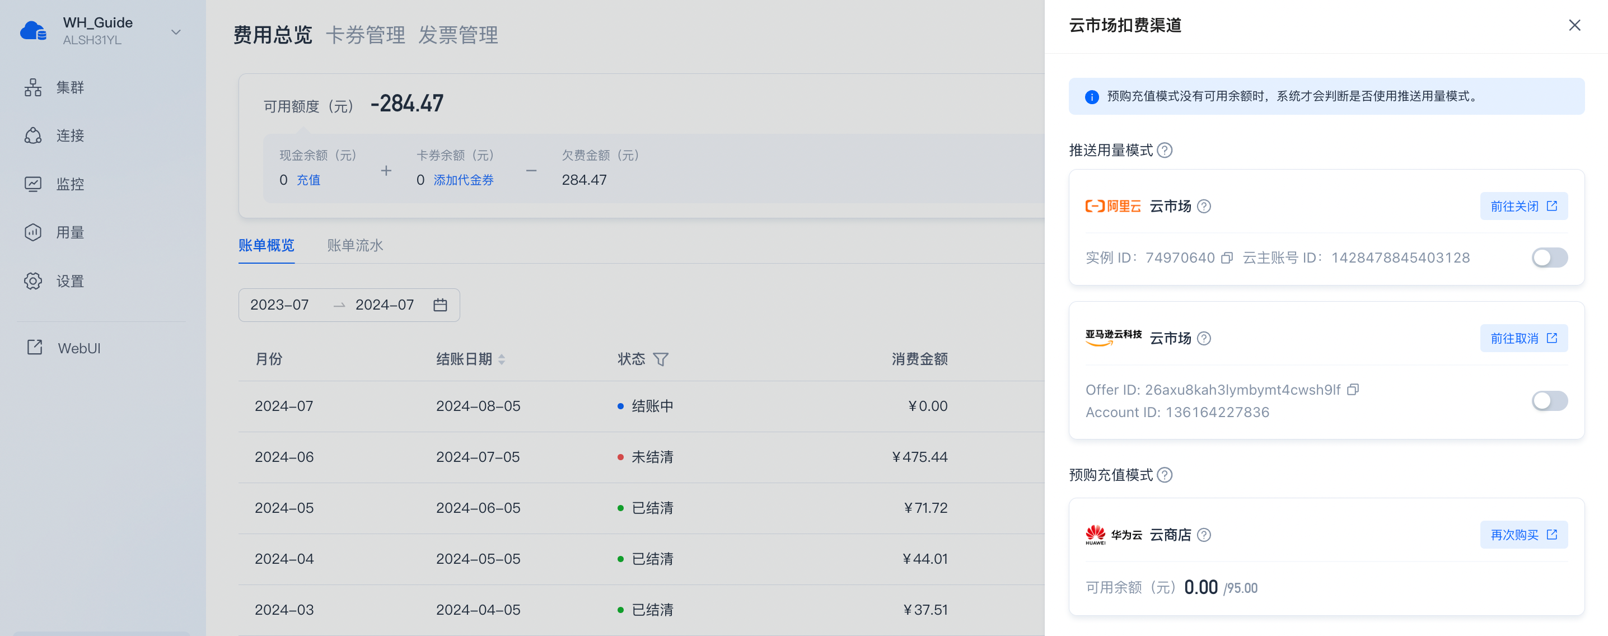This screenshot has height=636, width=1608.
Task: Open the 用量 usage icon
Action: pos(33,232)
